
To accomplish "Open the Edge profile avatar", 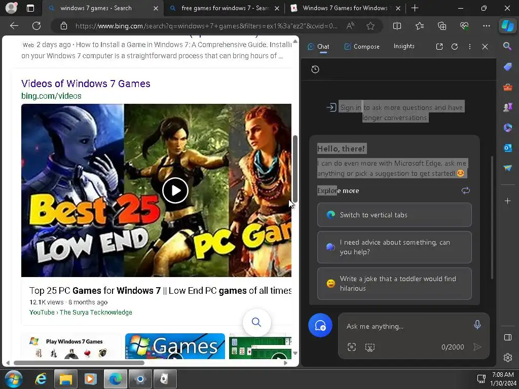I will [11, 8].
